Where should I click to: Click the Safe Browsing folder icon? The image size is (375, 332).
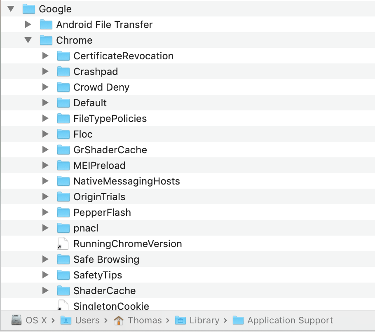pos(63,260)
